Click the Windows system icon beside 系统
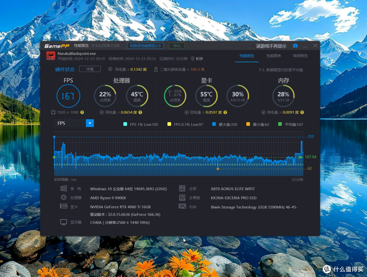The height and width of the screenshot is (277, 367). (64, 189)
